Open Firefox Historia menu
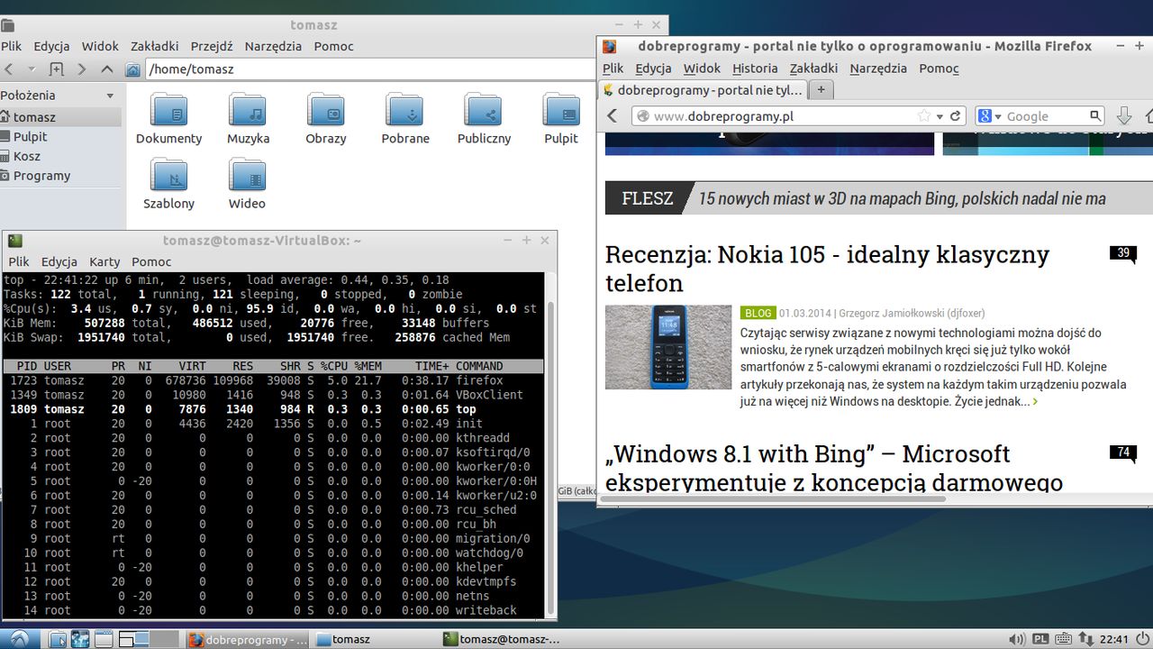The image size is (1153, 649). tap(755, 68)
